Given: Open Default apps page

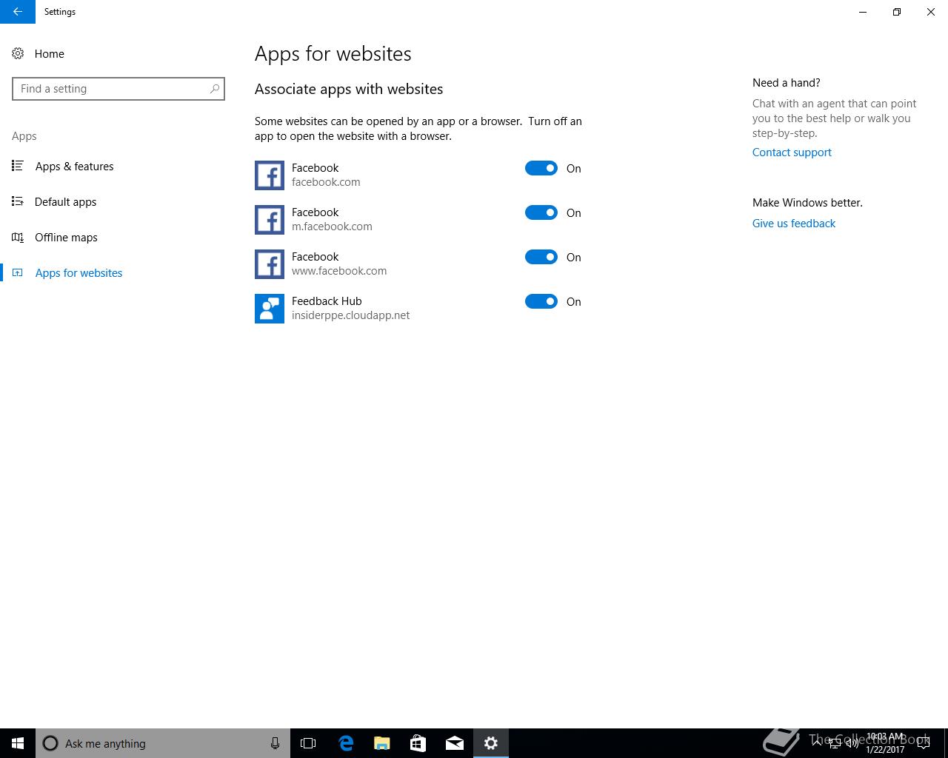Looking at the screenshot, I should (66, 201).
